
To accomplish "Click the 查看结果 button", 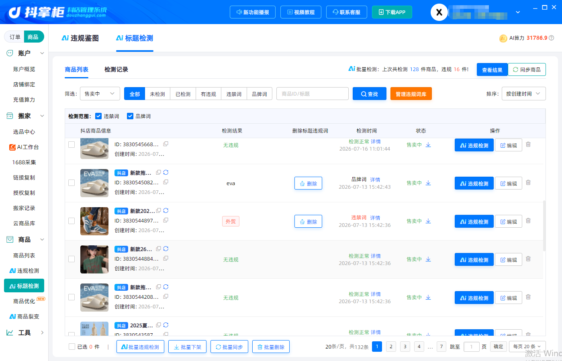I will tap(492, 69).
